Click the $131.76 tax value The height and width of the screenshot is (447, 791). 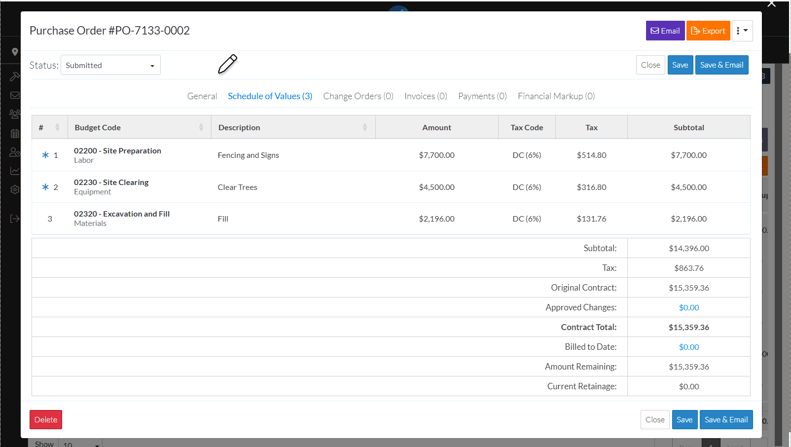[x=591, y=219]
